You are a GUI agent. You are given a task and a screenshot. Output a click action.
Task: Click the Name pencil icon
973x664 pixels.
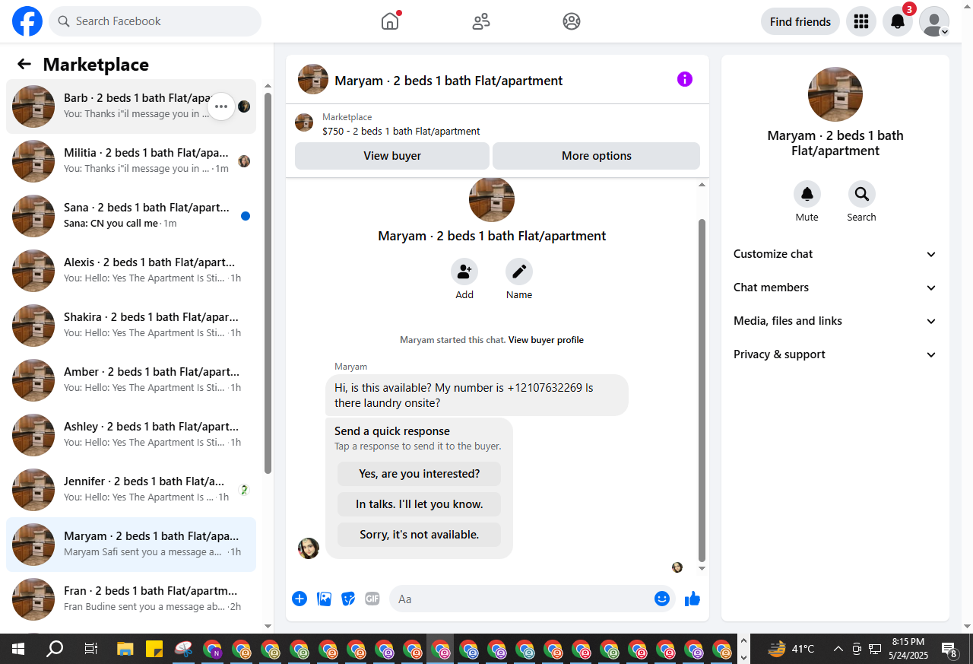point(519,272)
